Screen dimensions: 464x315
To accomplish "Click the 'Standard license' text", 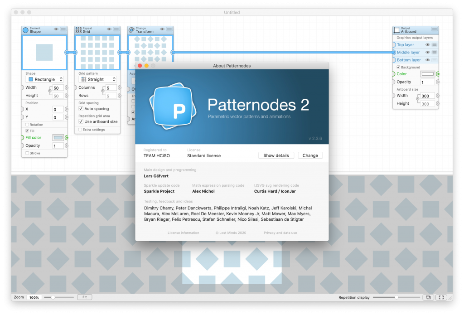I will [204, 156].
